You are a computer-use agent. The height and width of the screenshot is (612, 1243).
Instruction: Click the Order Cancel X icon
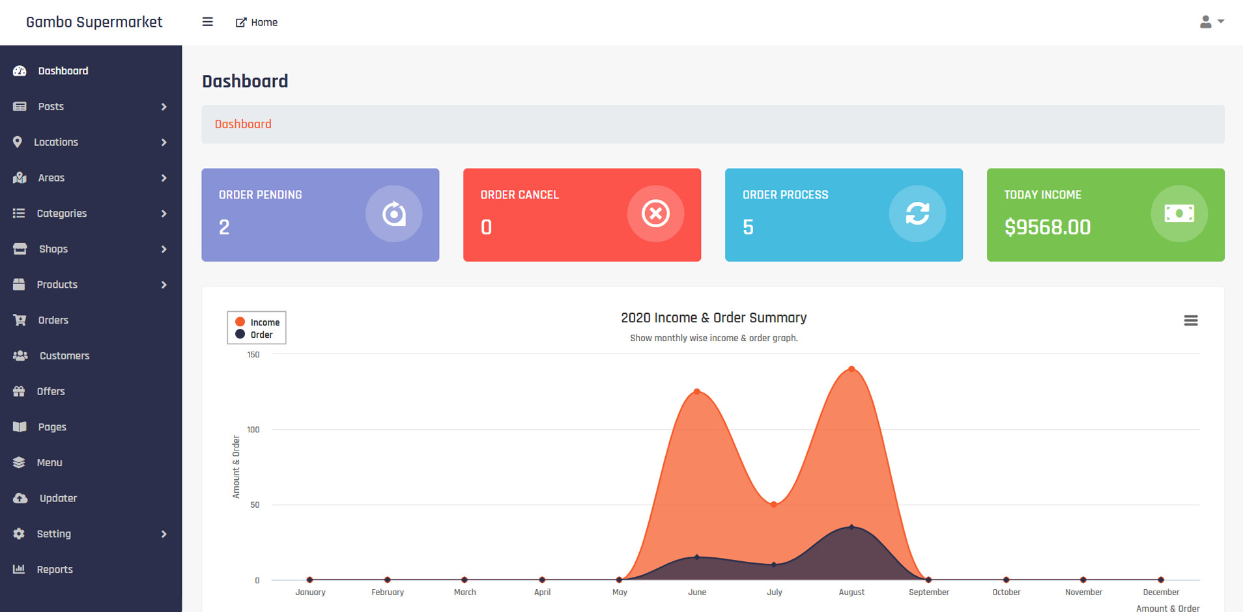(x=655, y=214)
